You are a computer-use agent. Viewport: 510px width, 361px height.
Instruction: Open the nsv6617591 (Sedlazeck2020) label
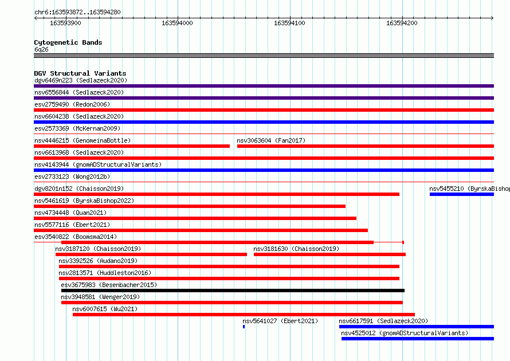pyautogui.click(x=383, y=321)
